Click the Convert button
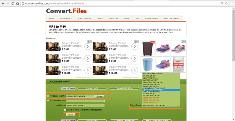 point(71,114)
